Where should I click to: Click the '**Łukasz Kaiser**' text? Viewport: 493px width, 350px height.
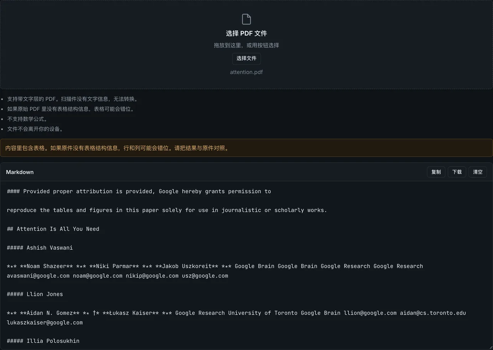[131, 313]
